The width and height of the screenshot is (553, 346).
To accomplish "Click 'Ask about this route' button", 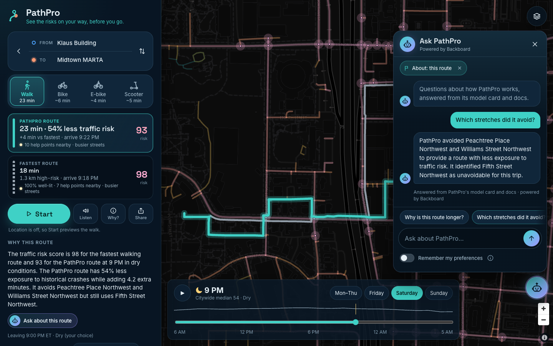I will [43, 321].
